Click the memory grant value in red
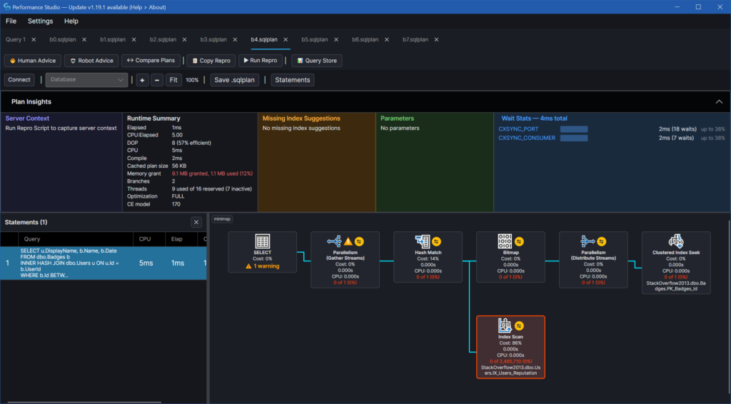This screenshot has width=731, height=404. [x=212, y=173]
